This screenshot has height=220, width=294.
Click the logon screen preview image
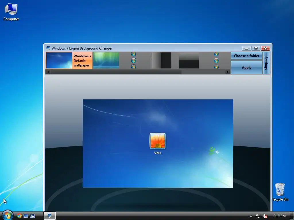coord(158,144)
